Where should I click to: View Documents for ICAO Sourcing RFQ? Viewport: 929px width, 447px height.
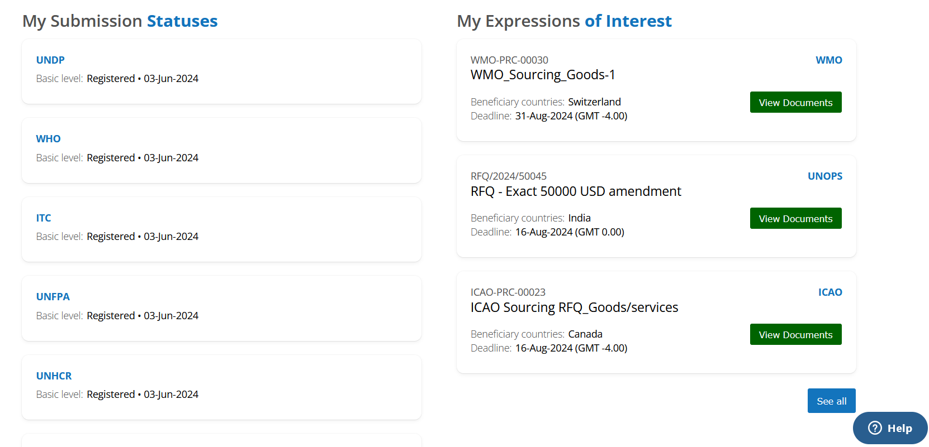tap(795, 334)
